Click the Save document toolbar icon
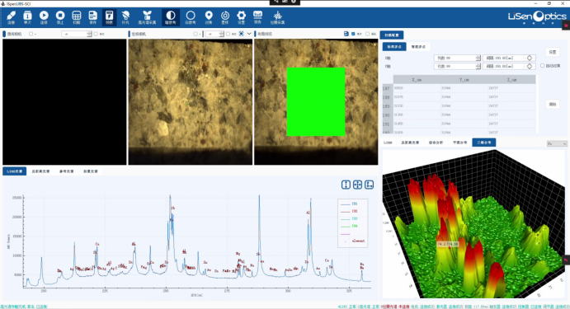The width and height of the screenshot is (570, 309). pos(92,16)
